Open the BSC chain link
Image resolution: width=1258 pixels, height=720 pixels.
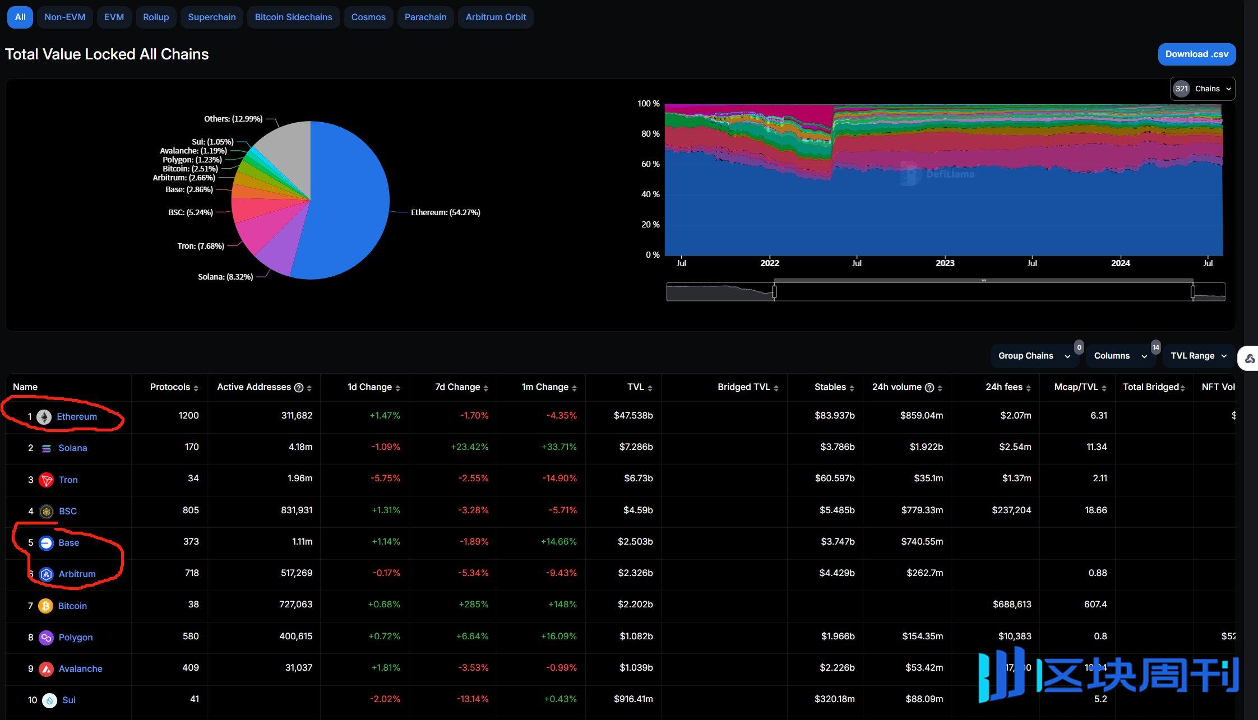tap(68, 512)
